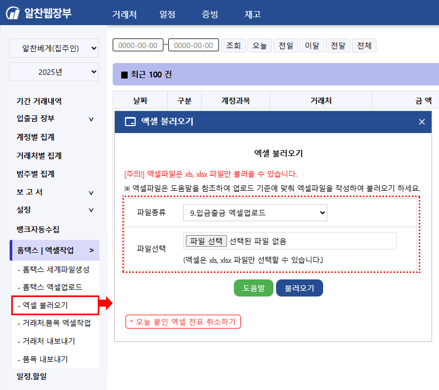Image resolution: width=439 pixels, height=390 pixels.
Task: Select 홈택스 세계파일생성 submenu item
Action: [x=53, y=269]
